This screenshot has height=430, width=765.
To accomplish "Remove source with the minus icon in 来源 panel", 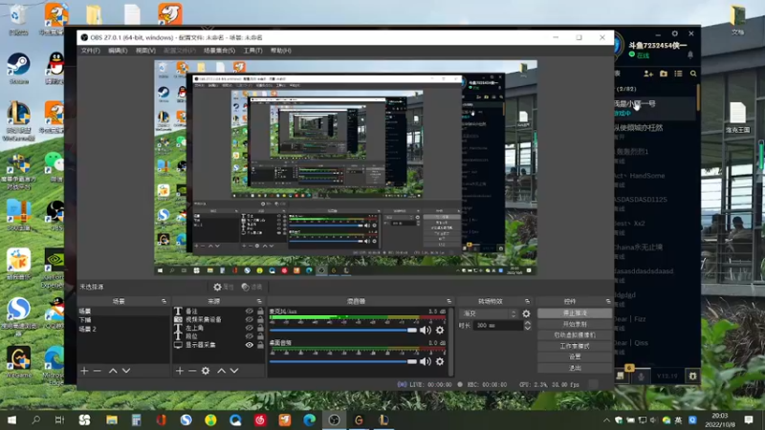I will coord(192,371).
